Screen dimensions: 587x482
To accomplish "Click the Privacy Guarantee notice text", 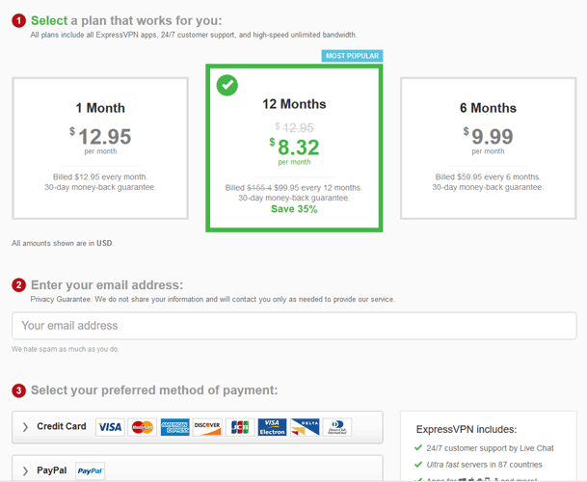I will (x=213, y=299).
